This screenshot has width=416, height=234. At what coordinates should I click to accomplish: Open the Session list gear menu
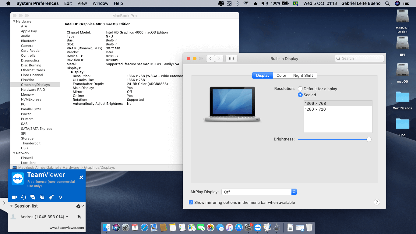(x=80, y=206)
